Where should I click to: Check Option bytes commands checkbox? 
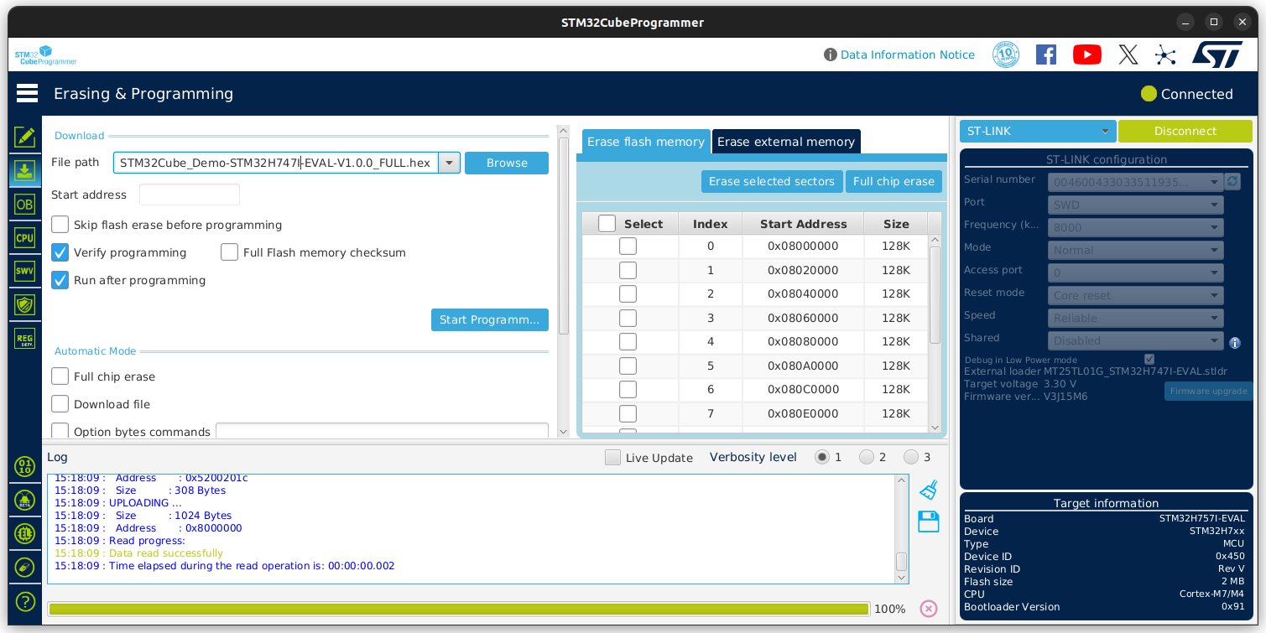60,431
